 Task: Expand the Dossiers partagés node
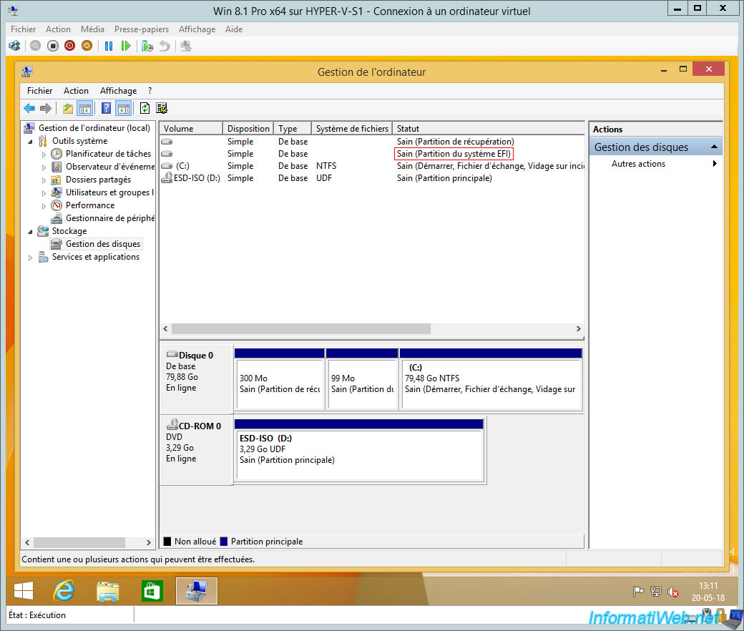44,180
